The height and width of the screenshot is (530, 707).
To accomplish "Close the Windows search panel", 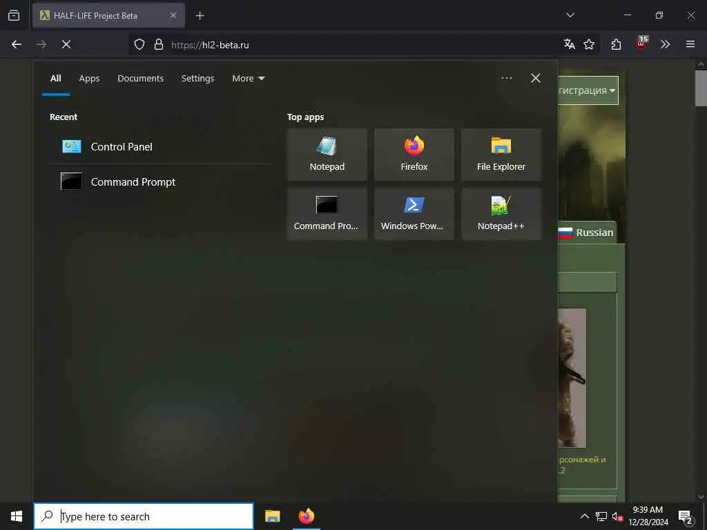I will pyautogui.click(x=536, y=79).
